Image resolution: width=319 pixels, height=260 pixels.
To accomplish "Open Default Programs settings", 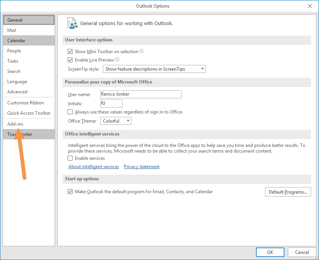I will coord(288,192).
